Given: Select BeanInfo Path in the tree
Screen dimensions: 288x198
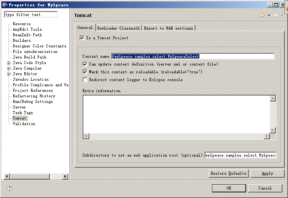Looking at the screenshot, I should click(27, 35).
